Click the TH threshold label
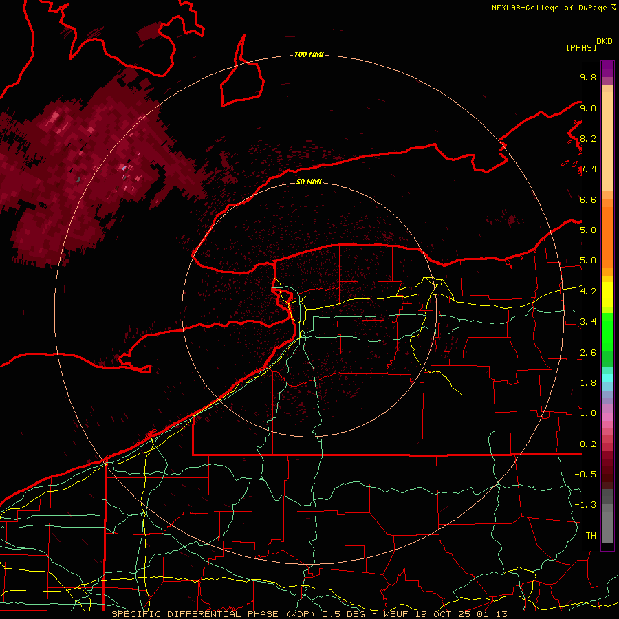 (591, 535)
